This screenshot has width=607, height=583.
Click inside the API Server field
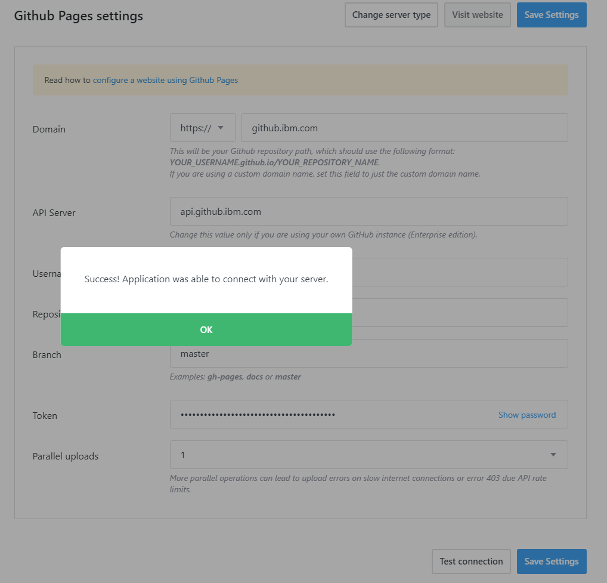click(368, 211)
